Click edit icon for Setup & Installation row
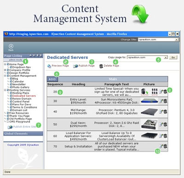 tap(161, 146)
